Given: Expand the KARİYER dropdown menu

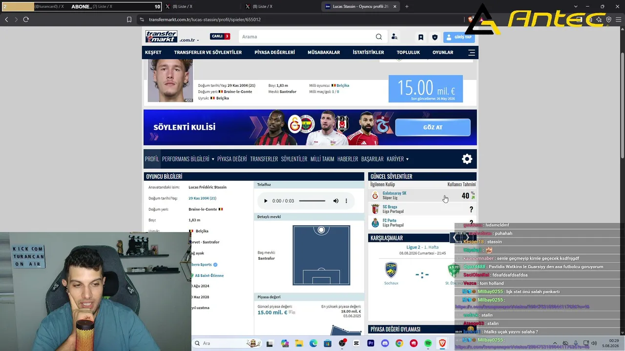Looking at the screenshot, I should coord(397,159).
